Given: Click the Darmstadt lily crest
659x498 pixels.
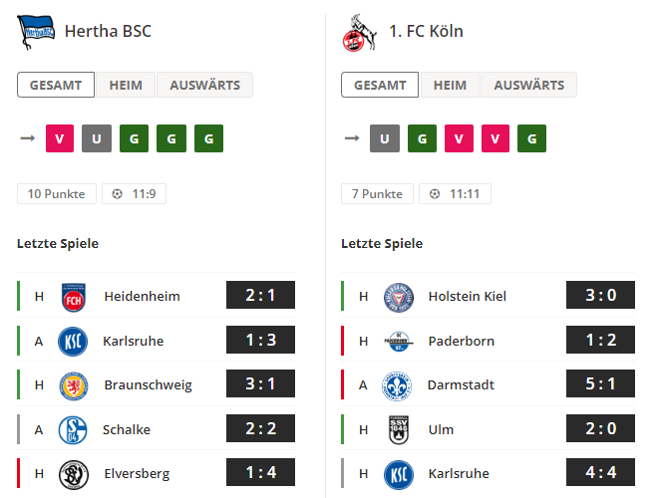Looking at the screenshot, I should coord(397,385).
